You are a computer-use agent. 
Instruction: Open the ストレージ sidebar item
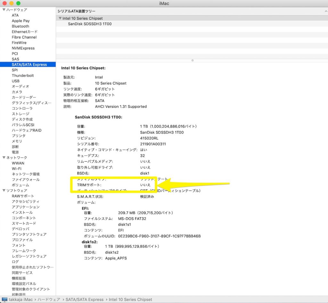click(20, 114)
